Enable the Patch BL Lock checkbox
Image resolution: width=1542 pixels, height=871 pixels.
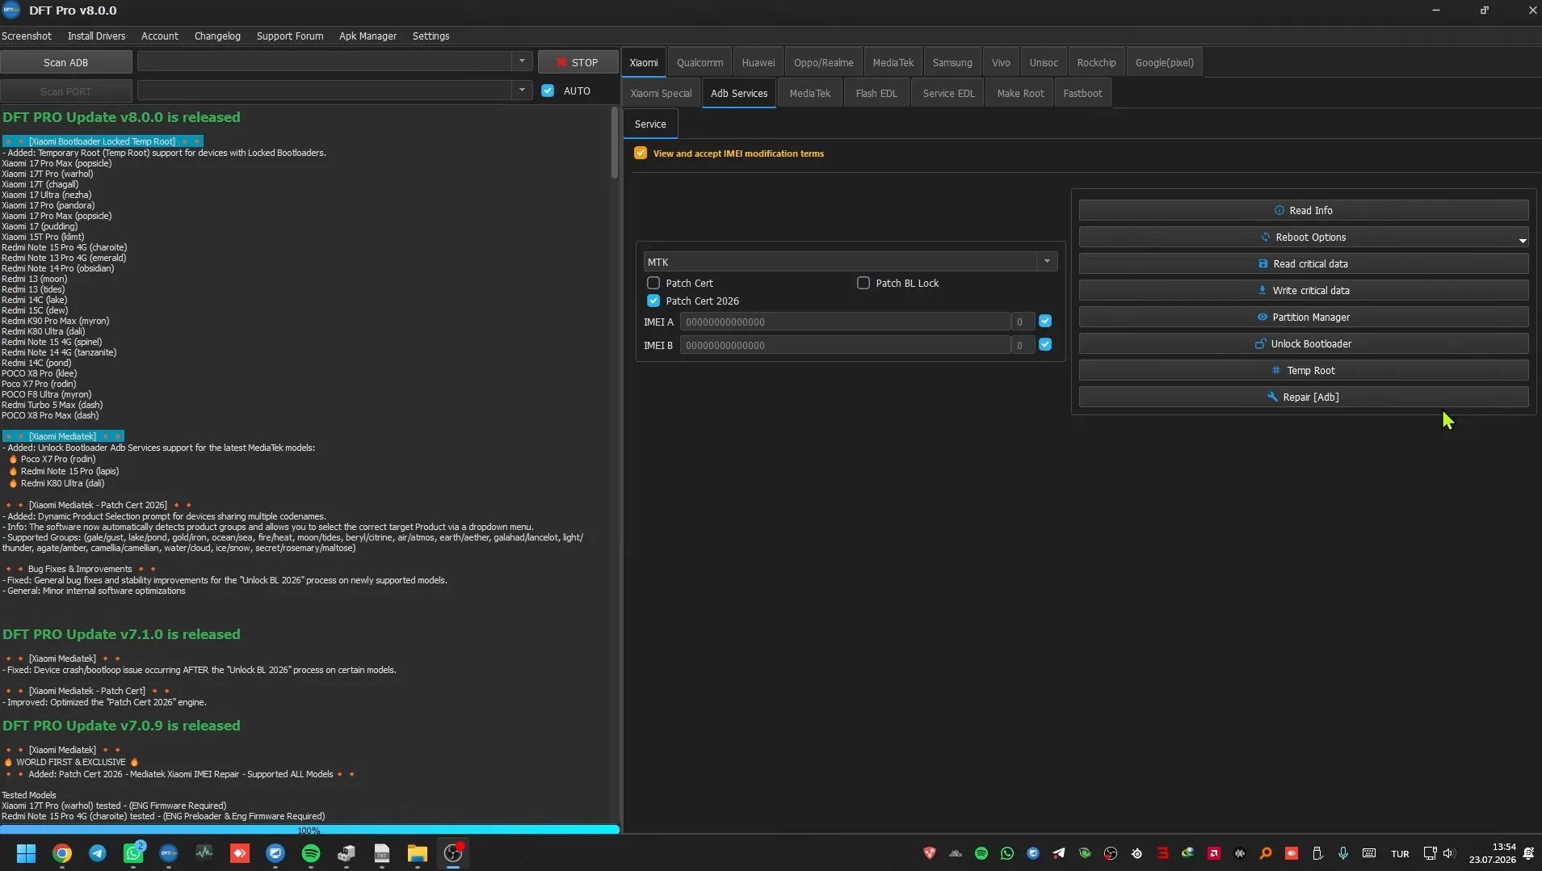click(x=863, y=283)
